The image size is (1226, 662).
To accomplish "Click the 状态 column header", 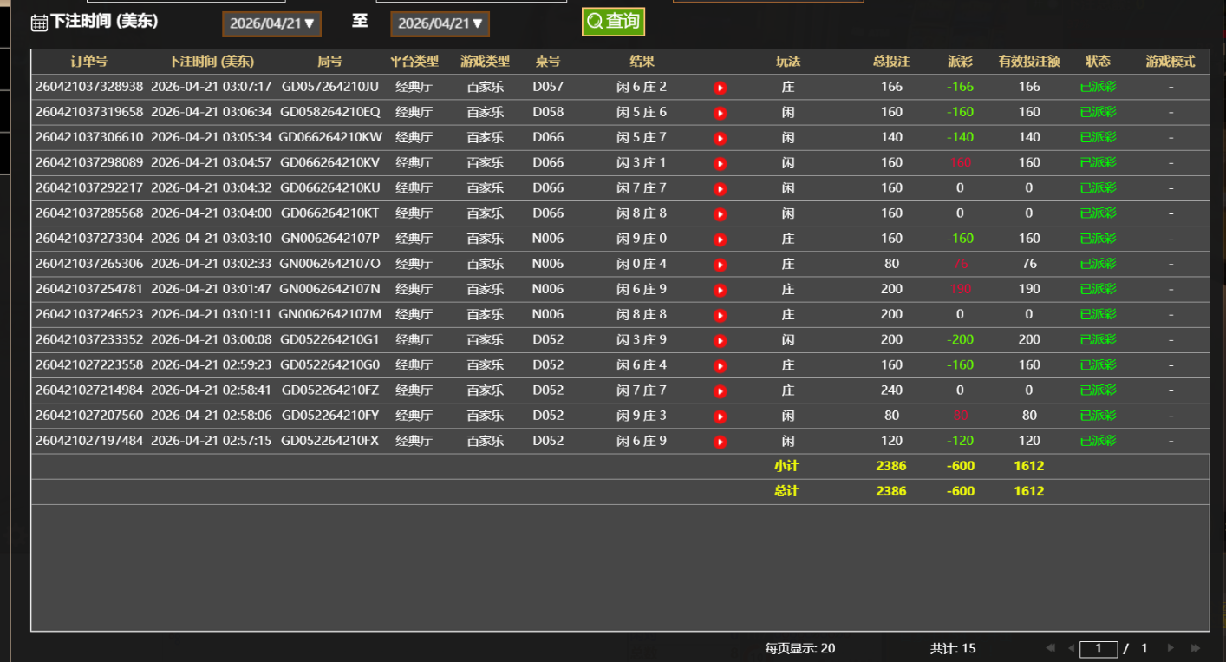I will pos(1098,62).
